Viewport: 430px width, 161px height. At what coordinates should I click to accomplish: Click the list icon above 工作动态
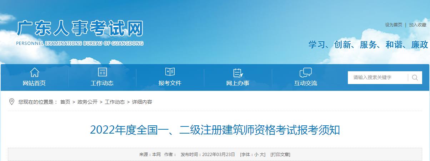tap(102, 72)
